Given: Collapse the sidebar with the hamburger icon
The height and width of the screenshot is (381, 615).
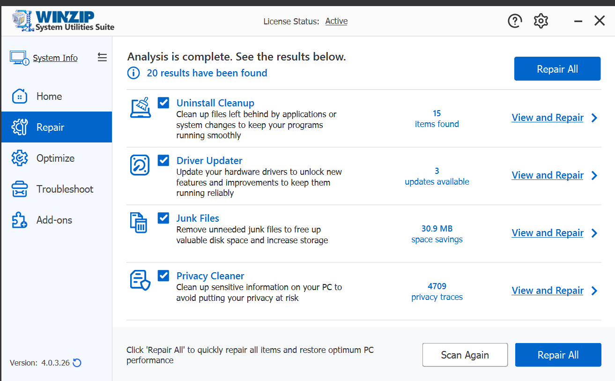Looking at the screenshot, I should (x=102, y=57).
